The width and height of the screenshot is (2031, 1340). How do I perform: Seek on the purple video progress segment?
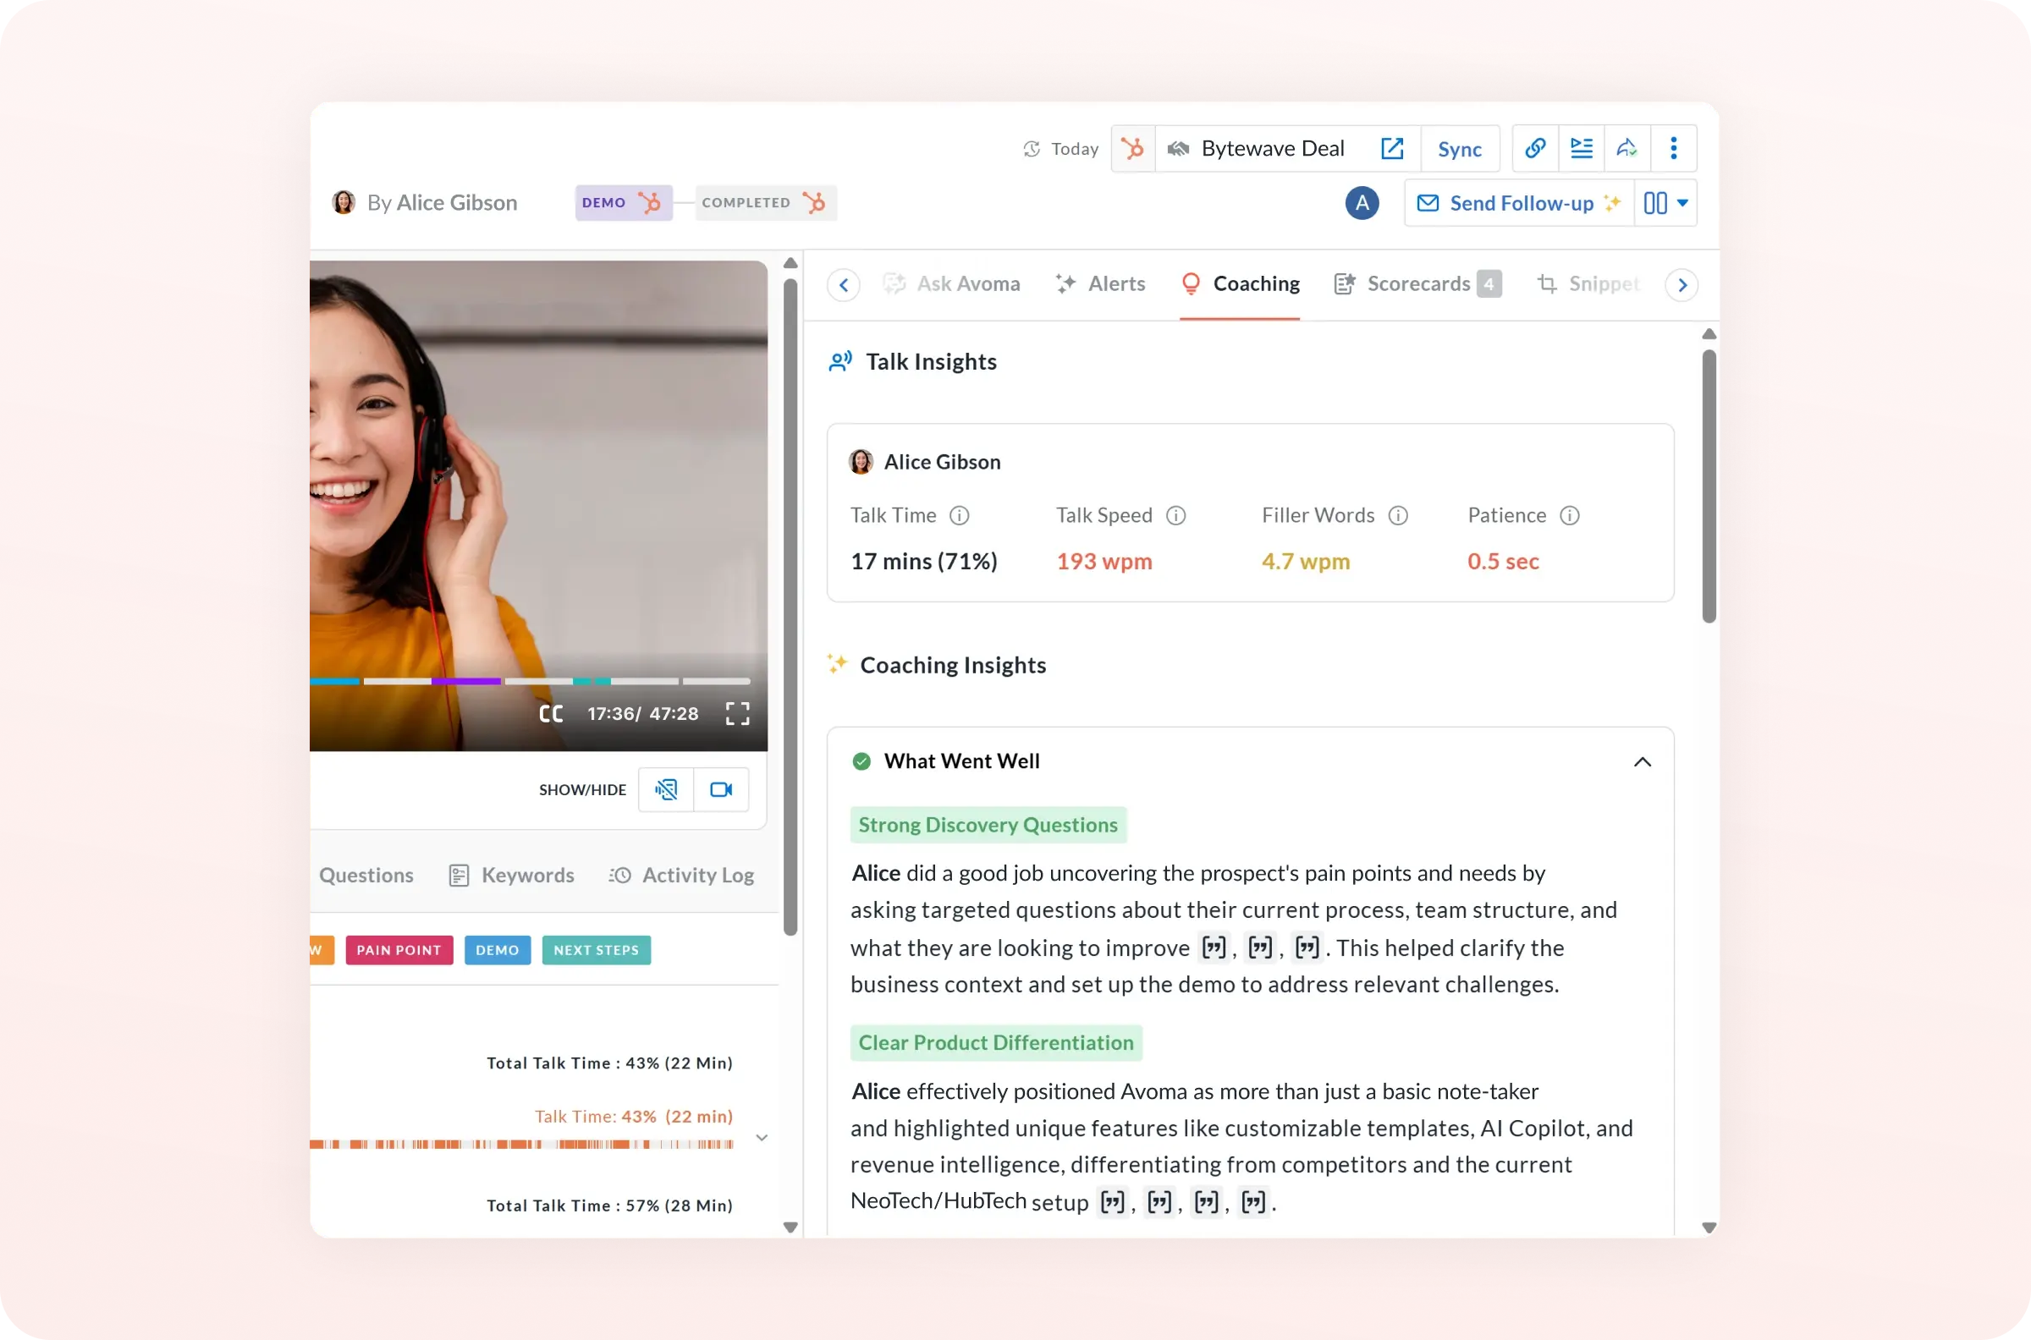[x=466, y=681]
